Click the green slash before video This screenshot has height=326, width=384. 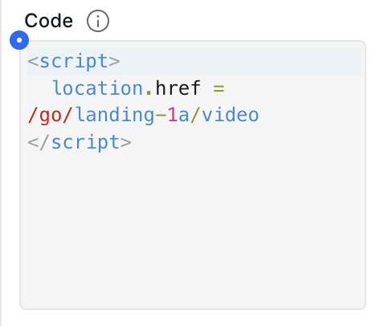click(x=195, y=115)
